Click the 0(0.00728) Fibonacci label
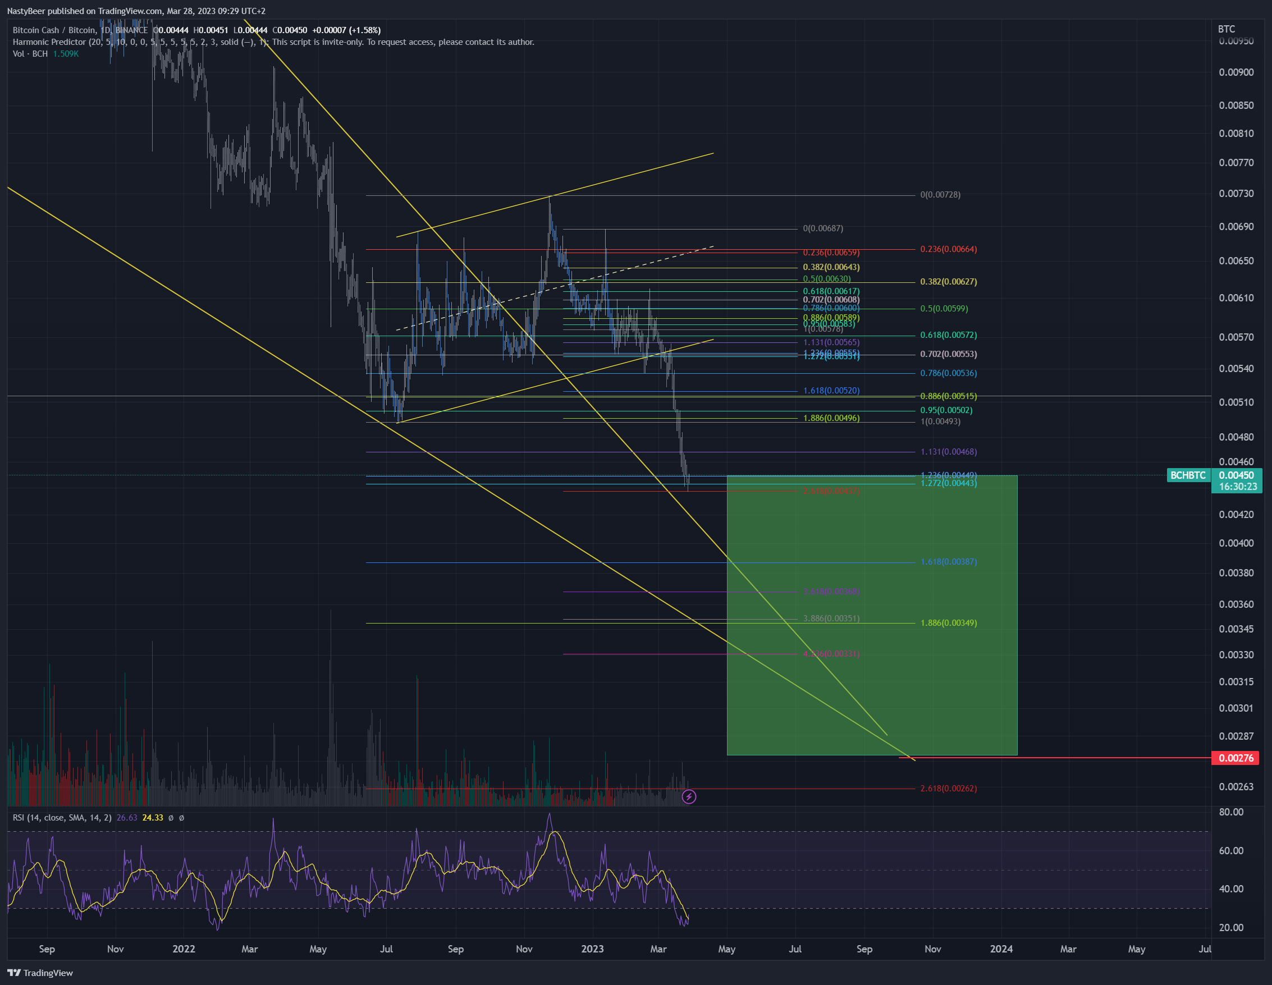This screenshot has width=1272, height=985. click(x=940, y=195)
